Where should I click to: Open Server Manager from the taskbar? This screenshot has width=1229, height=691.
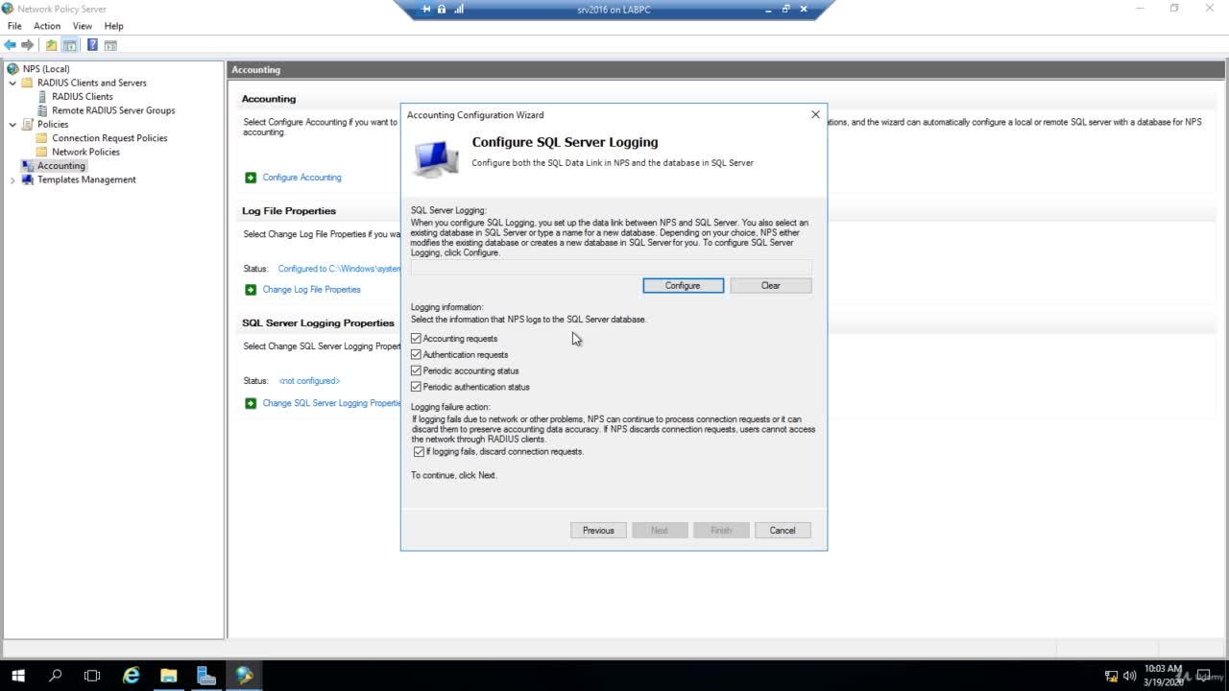point(206,676)
